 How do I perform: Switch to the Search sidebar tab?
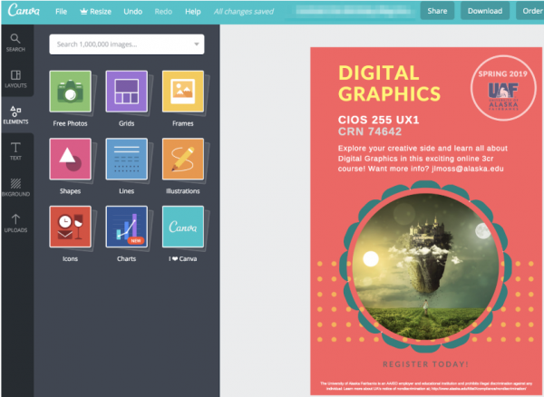pyautogui.click(x=16, y=42)
